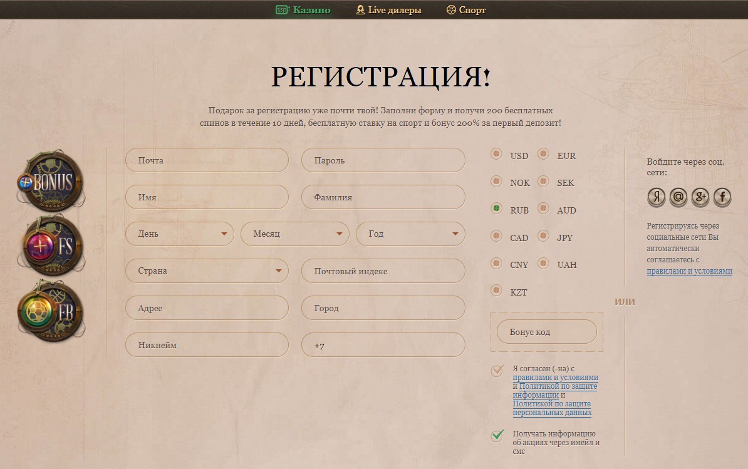This screenshot has width=748, height=469.
Task: Sign in with the Google Plus icon
Action: (700, 197)
